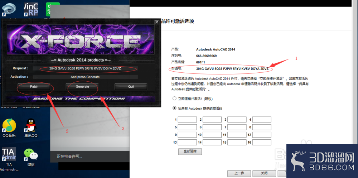Click the product name Autodesk AutoCAD 2014

coord(216,49)
